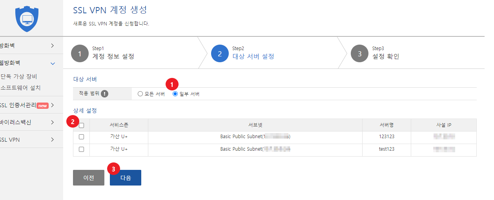Screen dimensions: 494x200
Task: Select the 모든 서버 radio button
Action: pos(140,94)
